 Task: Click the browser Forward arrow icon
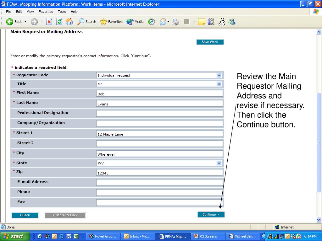(x=34, y=22)
